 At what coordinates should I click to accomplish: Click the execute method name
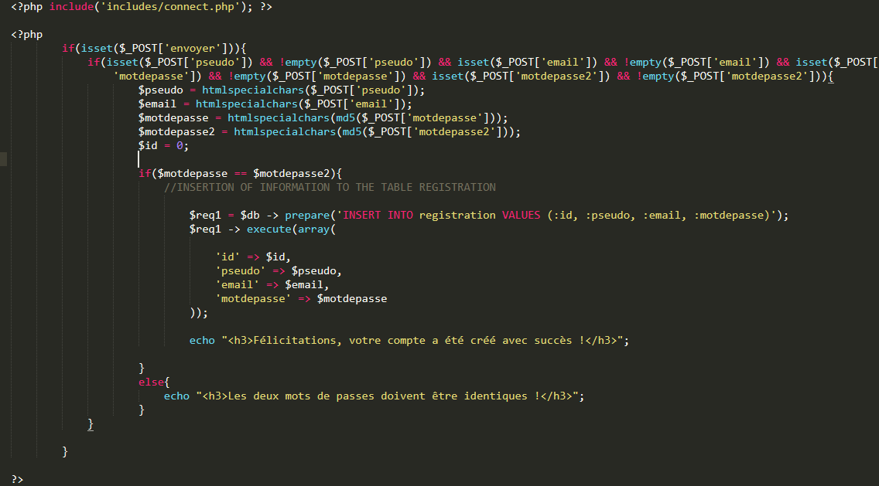[269, 229]
